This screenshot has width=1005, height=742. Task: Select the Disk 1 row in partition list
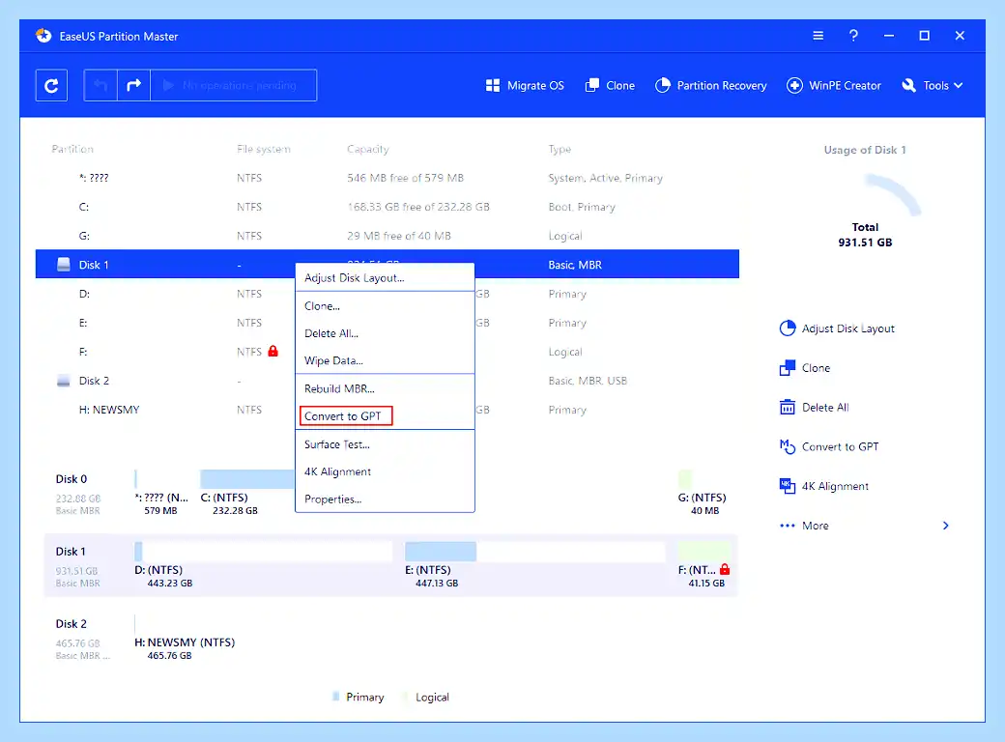(x=388, y=265)
